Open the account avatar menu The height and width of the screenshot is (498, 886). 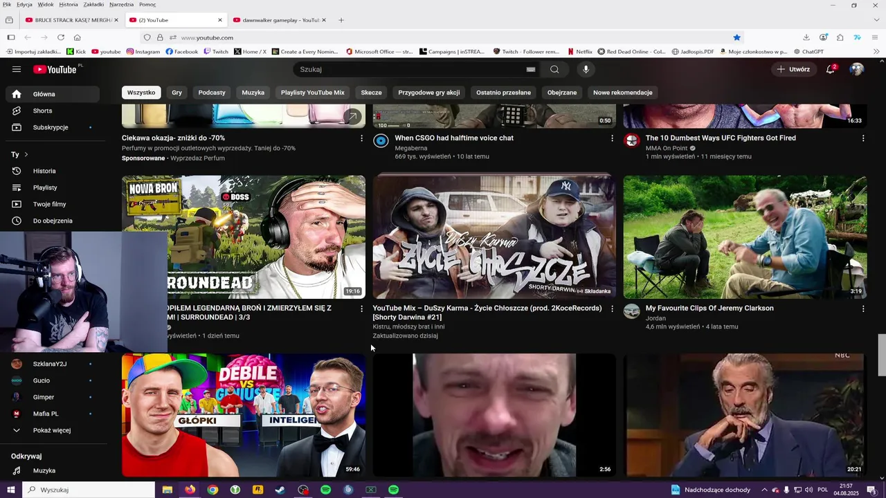click(x=857, y=69)
